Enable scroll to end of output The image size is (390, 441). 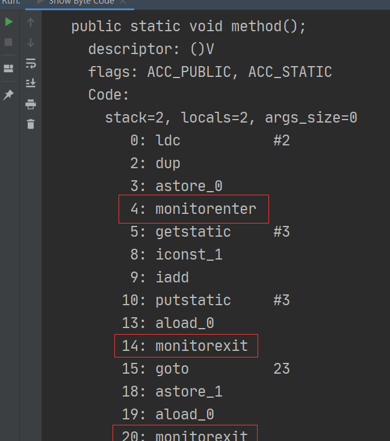31,84
